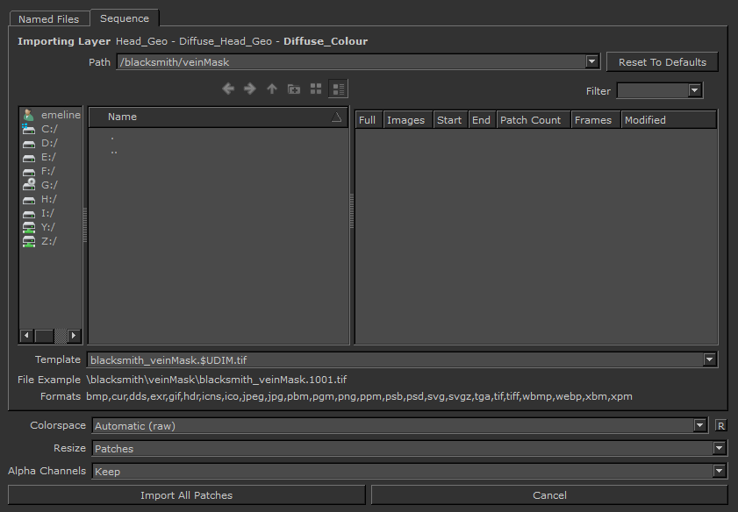Select the double dot parent directory entry

coord(114,153)
